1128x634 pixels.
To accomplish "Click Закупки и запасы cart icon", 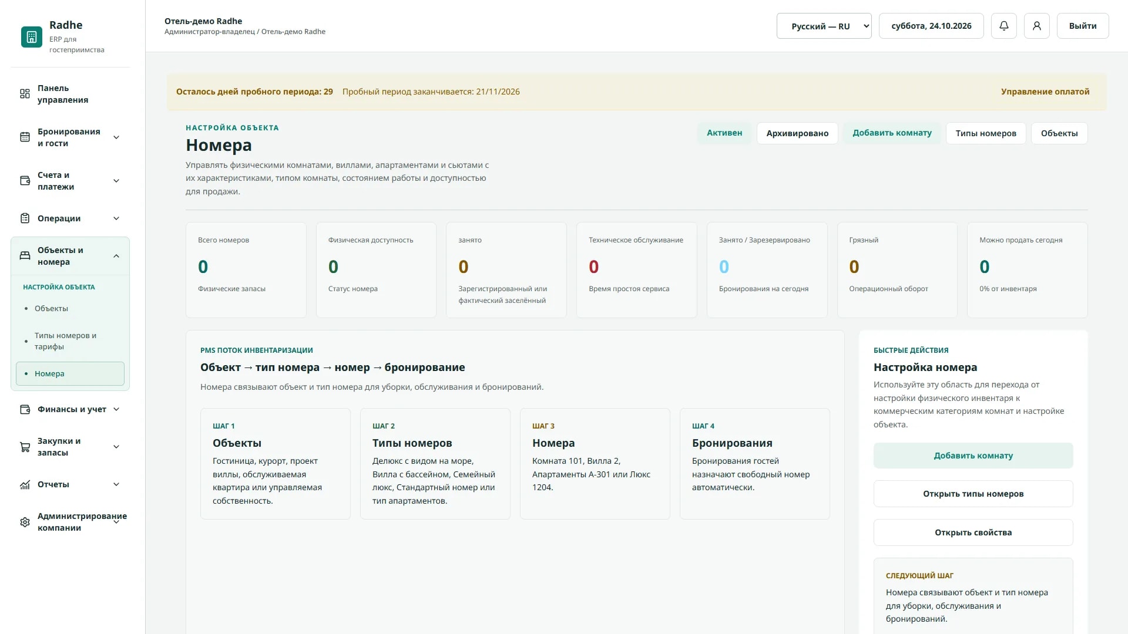I will point(25,447).
